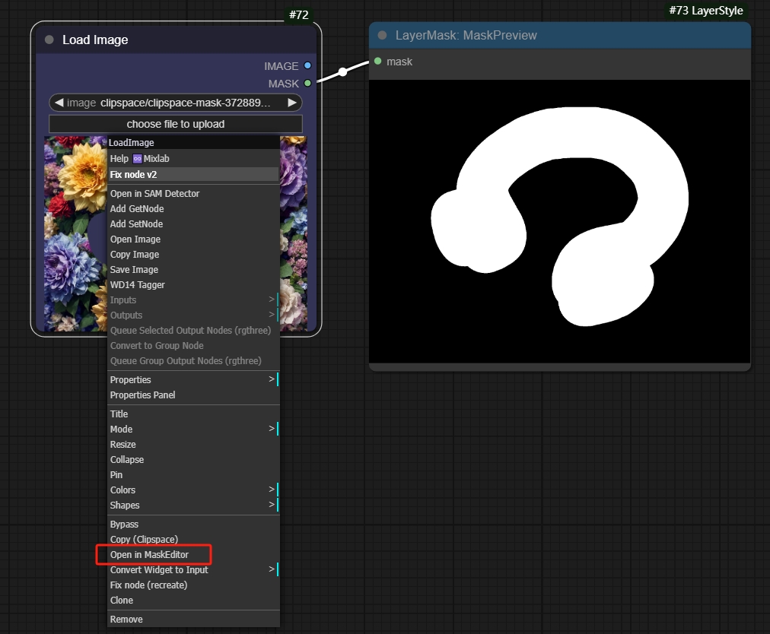Viewport: 770px width, 634px height.
Task: Click the Load Image node collapse dot
Action: 49,40
